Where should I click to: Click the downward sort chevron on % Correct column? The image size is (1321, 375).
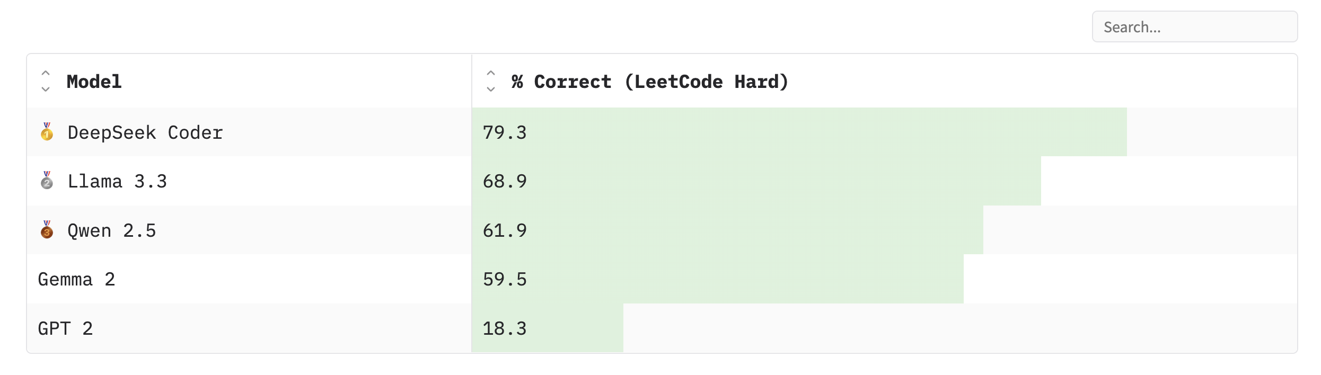tap(490, 90)
